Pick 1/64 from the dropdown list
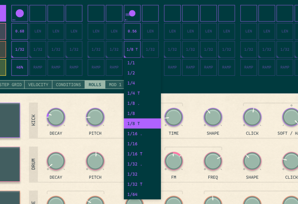This screenshot has width=298, height=204. coord(142,194)
